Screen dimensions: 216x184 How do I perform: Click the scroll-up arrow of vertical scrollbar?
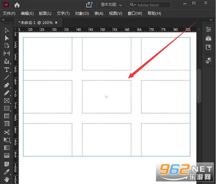199,29
